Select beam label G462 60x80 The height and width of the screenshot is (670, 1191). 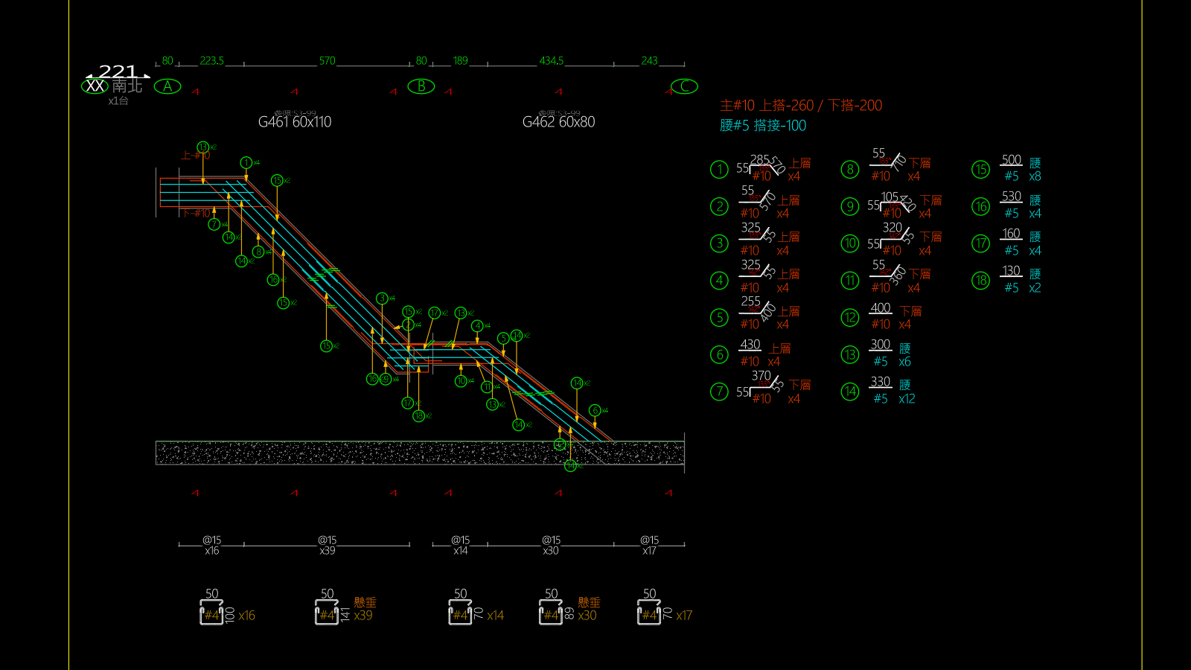[x=558, y=122]
